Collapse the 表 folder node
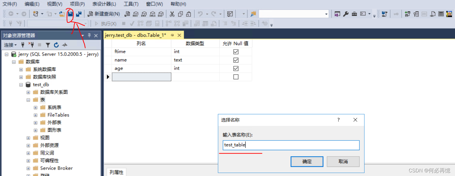This screenshot has width=455, height=176. (28, 100)
